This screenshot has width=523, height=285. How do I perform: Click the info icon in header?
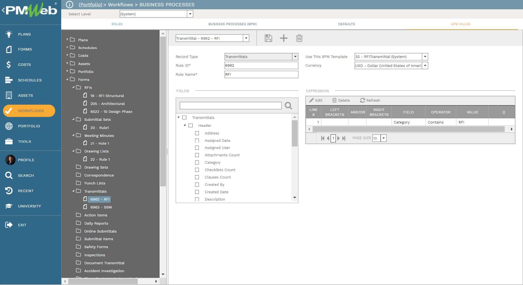69,5
